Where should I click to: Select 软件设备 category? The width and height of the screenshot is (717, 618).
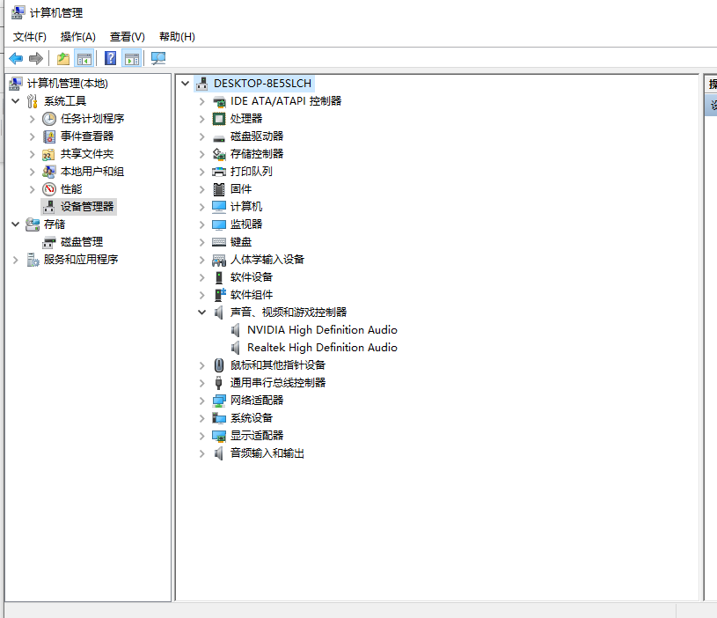252,277
